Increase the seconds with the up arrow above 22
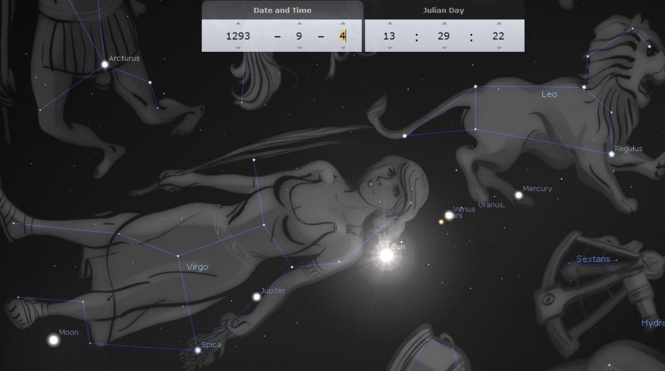Screen dimensions: 665x371 click(x=499, y=24)
